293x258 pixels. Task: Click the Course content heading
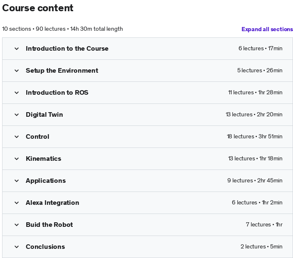38,8
